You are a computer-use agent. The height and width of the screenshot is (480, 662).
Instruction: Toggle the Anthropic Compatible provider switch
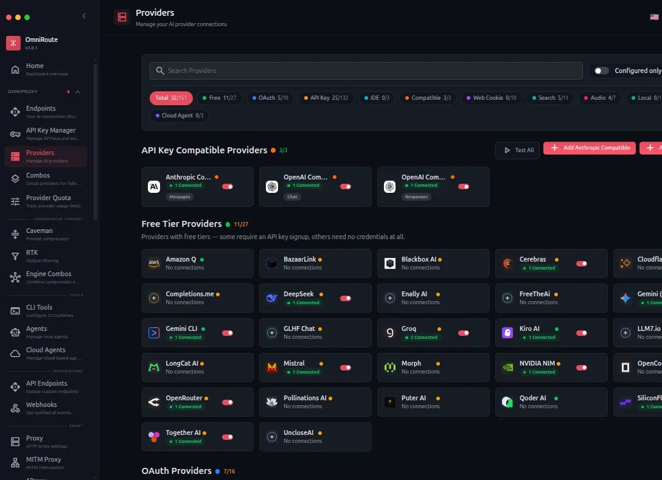228,186
